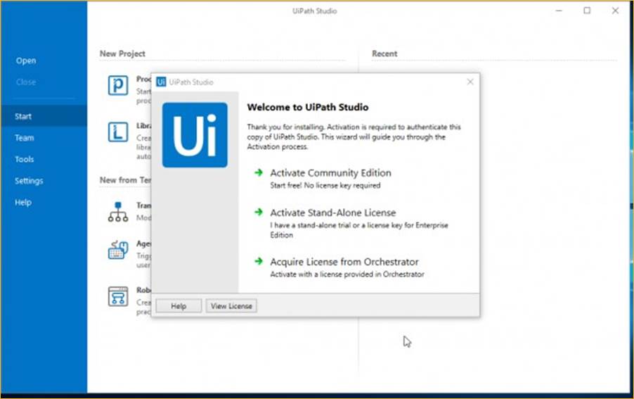Choose the Transactional Process template icon
Viewport: 634px width, 399px height.
coord(118,212)
